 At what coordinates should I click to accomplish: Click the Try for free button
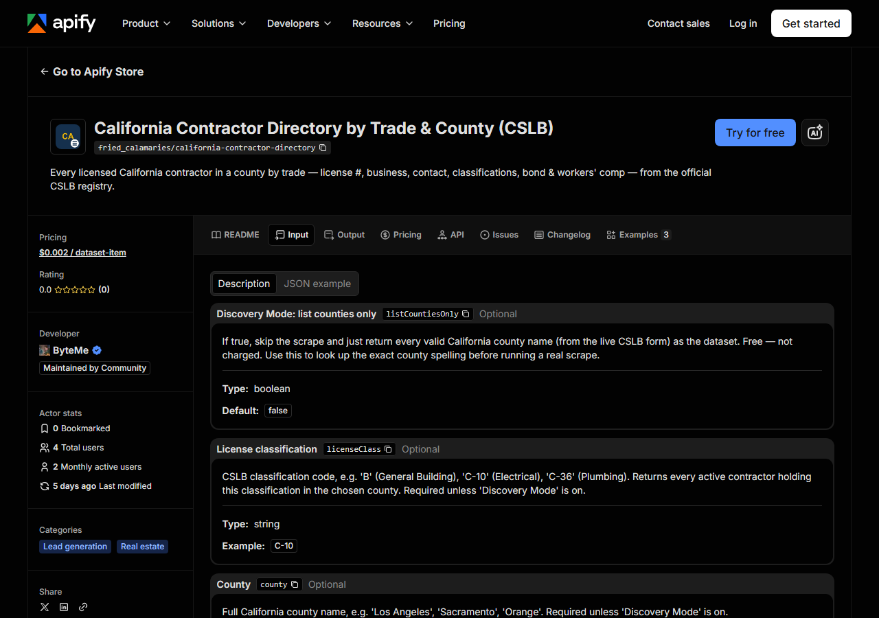coord(755,133)
